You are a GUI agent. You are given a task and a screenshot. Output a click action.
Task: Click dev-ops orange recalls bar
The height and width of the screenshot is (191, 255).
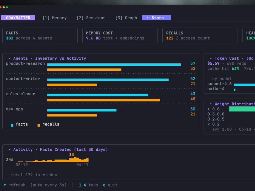tap(72, 115)
